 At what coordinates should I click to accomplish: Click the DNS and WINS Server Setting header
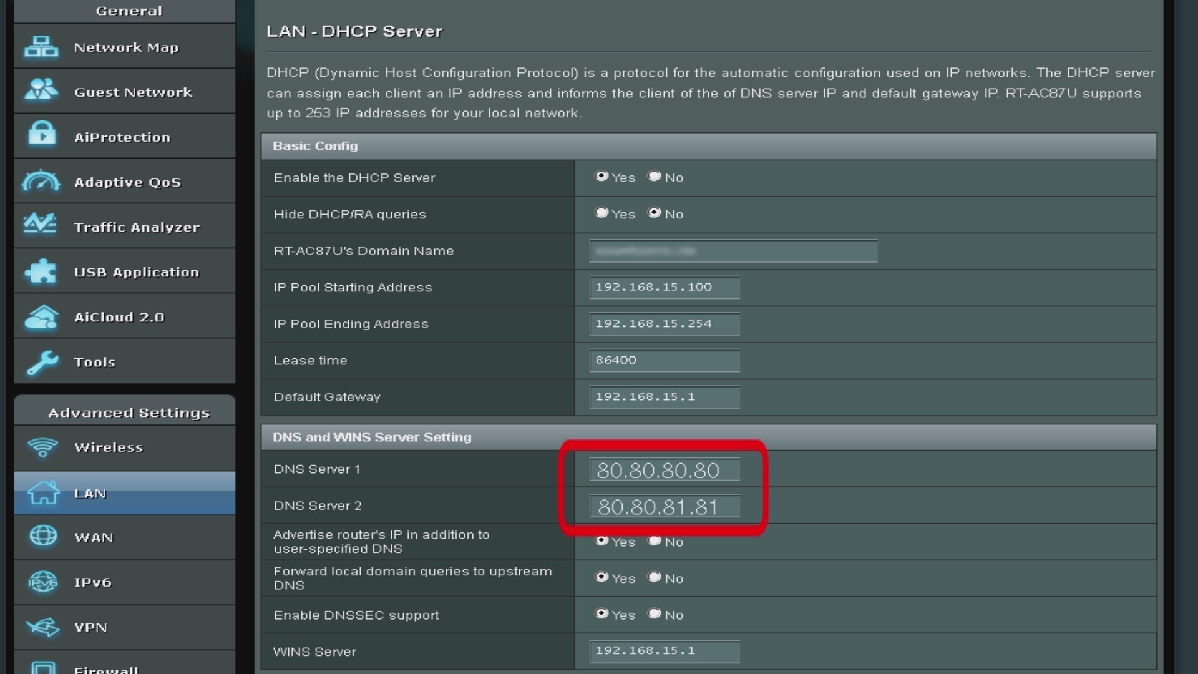709,437
